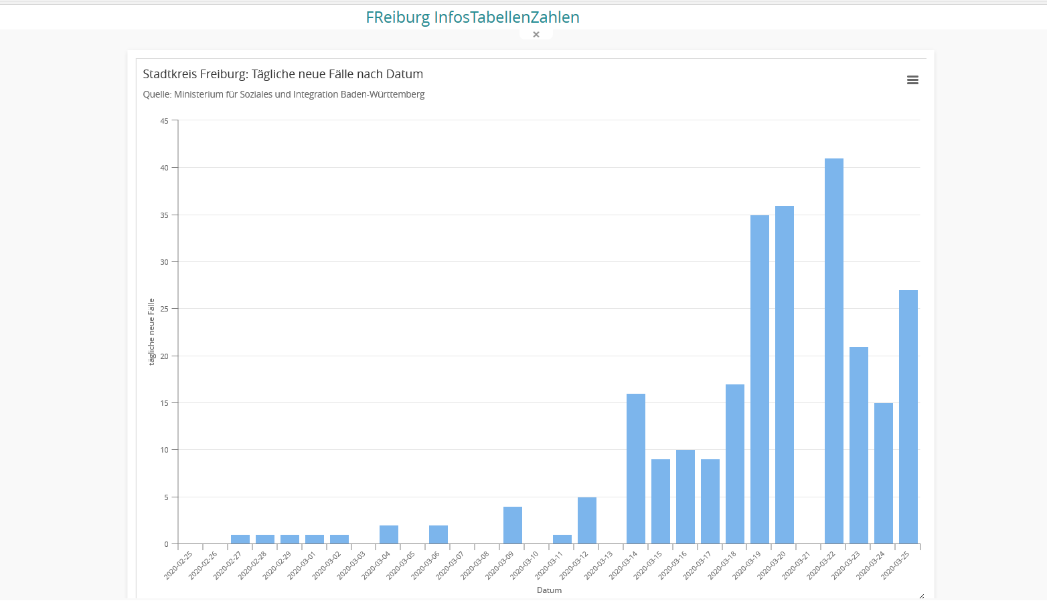Select the tallest bar for 2020-03-22
The image size is (1047, 605).
click(833, 351)
